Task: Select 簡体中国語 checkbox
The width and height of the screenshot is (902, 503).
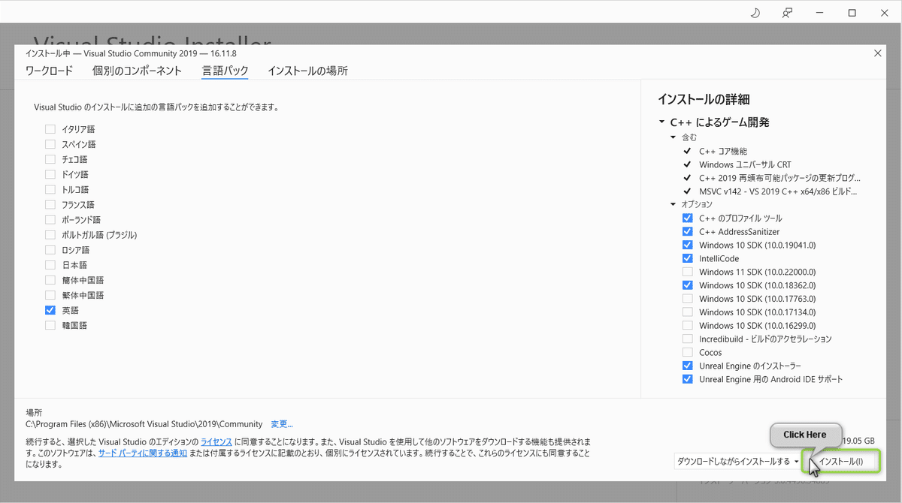Action: 50,280
